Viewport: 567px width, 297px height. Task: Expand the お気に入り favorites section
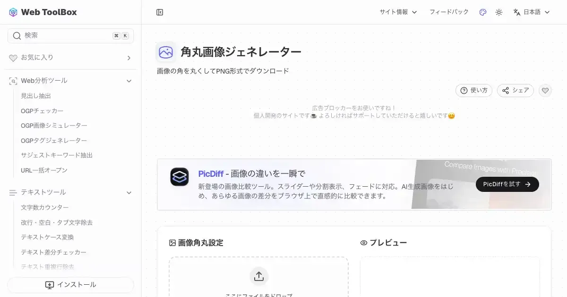[x=129, y=58]
